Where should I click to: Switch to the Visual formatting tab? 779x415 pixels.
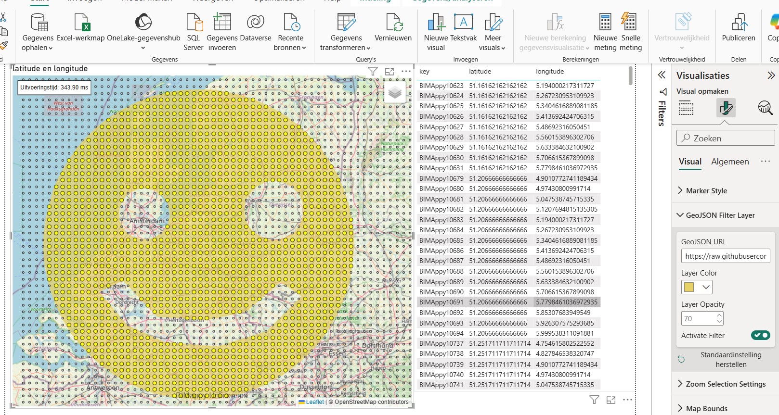point(690,162)
